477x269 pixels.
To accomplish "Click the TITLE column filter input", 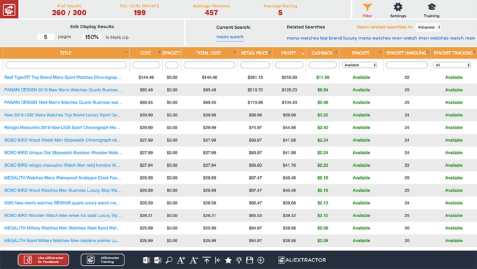I will tap(65, 65).
